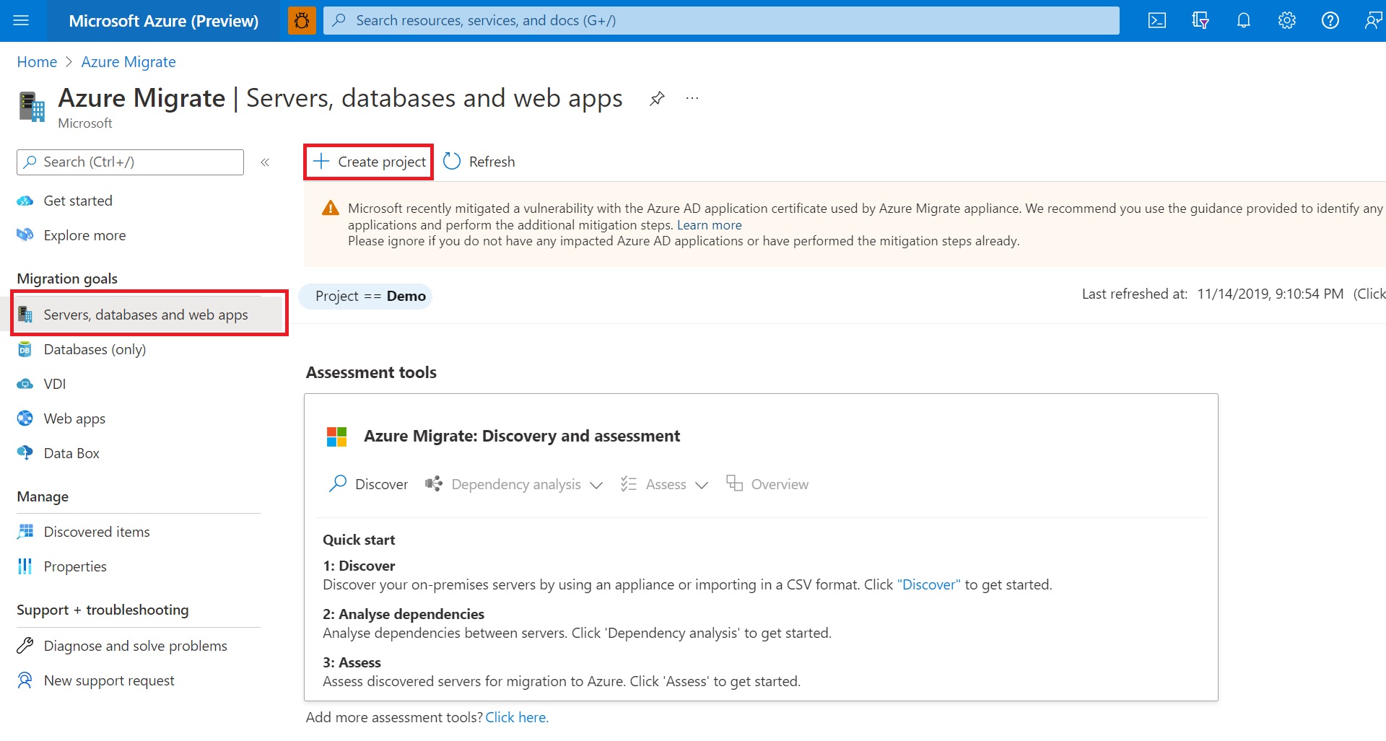Open the notifications bell
1386x741 pixels.
pyautogui.click(x=1243, y=20)
